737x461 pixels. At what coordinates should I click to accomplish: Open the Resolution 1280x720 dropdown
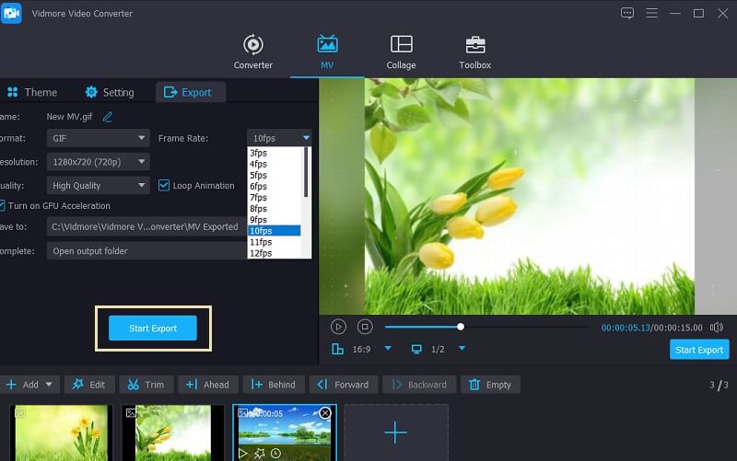(98, 161)
